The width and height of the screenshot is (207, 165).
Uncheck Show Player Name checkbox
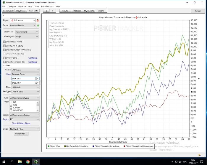[4, 42]
